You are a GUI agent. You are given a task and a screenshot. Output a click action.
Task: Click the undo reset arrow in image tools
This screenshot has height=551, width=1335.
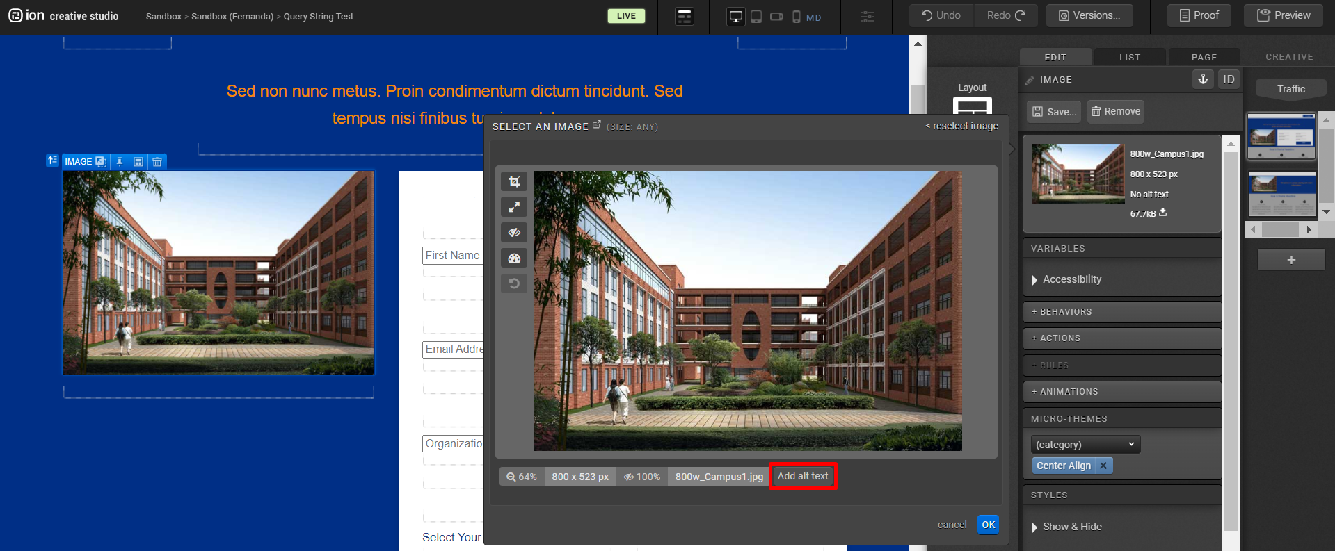(x=514, y=283)
